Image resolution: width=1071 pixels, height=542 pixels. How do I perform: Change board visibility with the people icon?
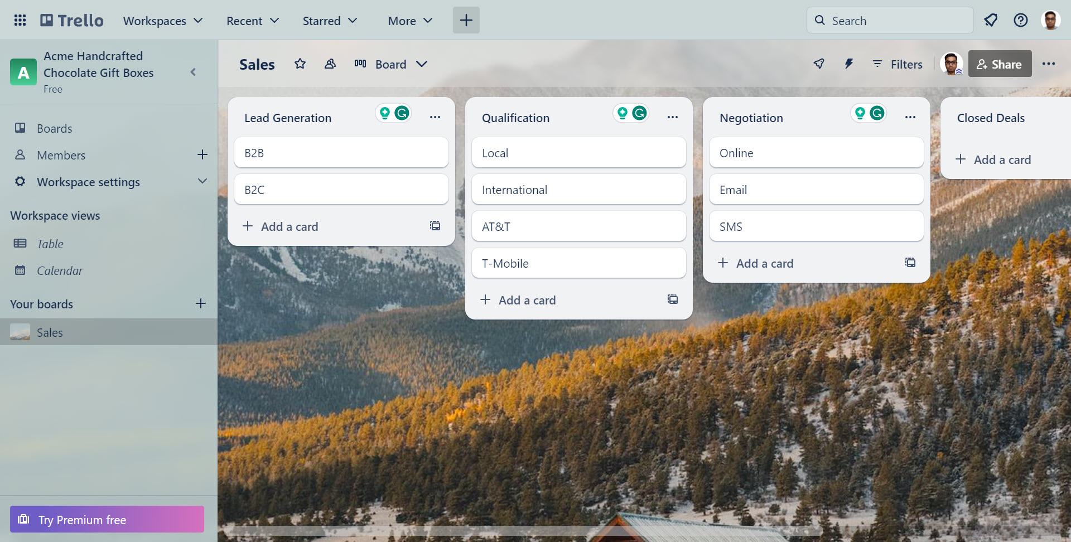tap(330, 64)
